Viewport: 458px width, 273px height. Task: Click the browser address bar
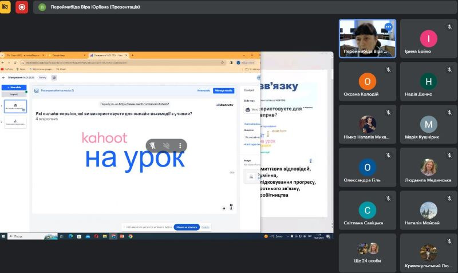click(x=123, y=63)
